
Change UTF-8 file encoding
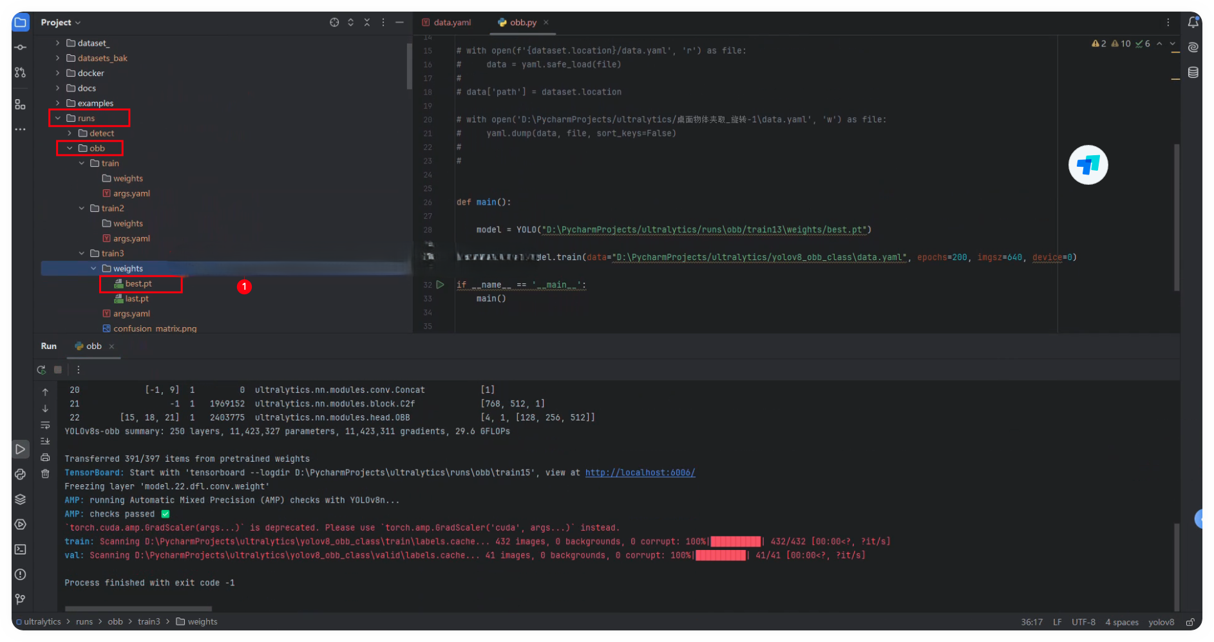(1083, 622)
